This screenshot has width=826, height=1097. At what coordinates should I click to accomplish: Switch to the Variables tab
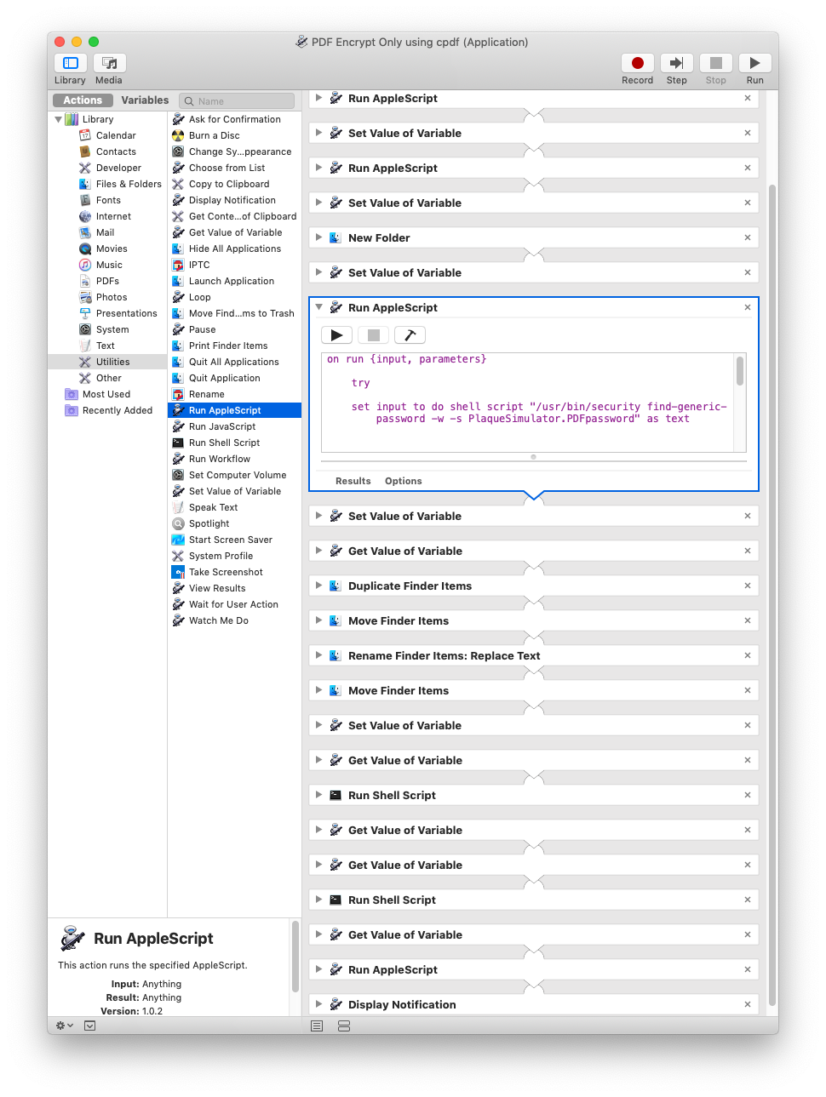[145, 100]
